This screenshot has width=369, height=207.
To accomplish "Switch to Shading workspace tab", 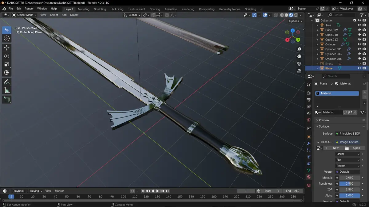I will [x=155, y=9].
